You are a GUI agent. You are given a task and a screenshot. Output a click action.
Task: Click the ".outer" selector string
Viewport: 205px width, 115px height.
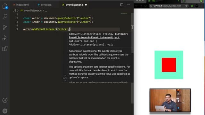coord(84,18)
